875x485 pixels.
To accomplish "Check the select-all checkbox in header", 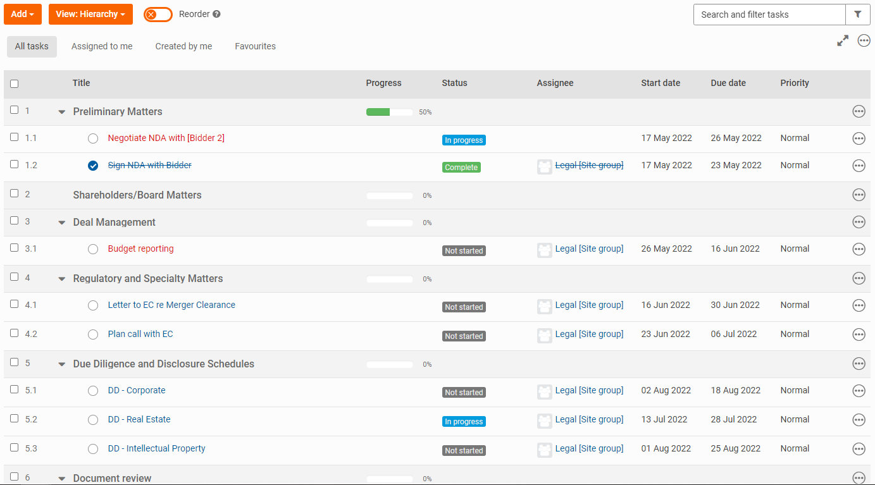I will [x=15, y=83].
